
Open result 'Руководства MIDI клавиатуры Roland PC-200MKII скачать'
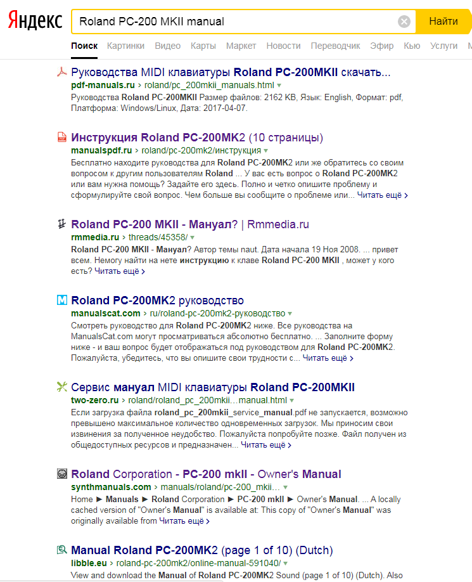(x=231, y=72)
